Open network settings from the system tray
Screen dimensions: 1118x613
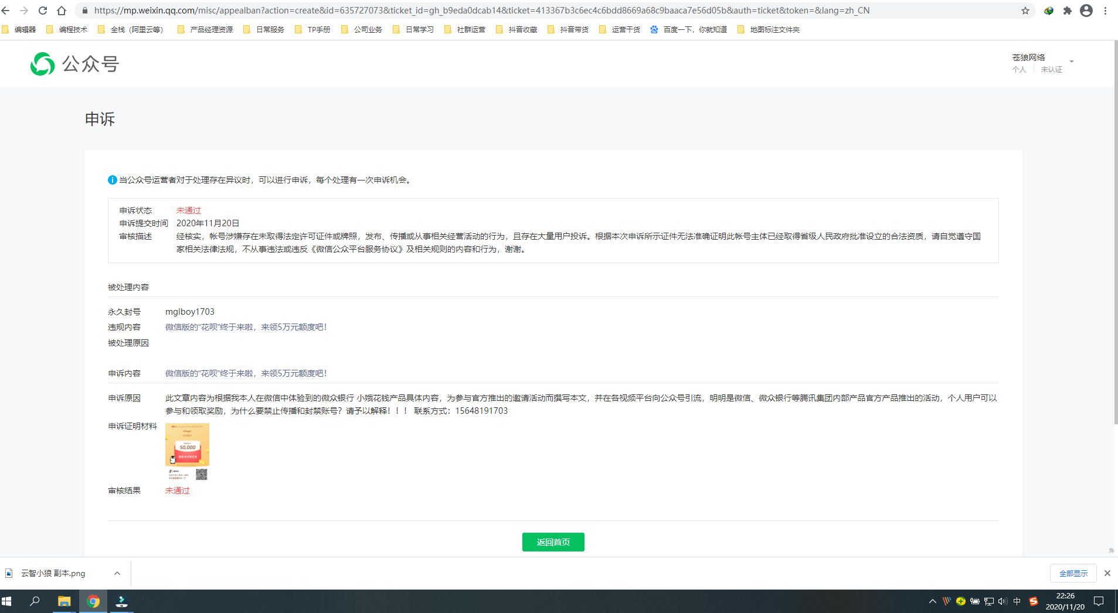pos(989,601)
